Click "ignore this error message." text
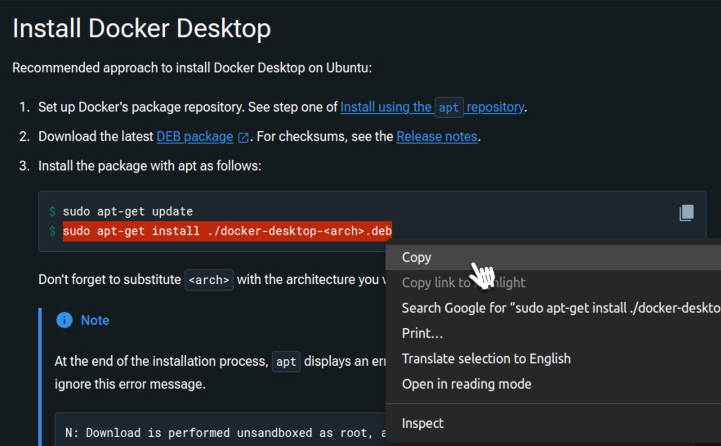Image resolution: width=721 pixels, height=446 pixels. (x=130, y=384)
